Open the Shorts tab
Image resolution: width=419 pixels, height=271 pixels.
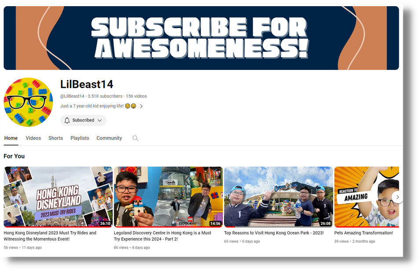(55, 138)
